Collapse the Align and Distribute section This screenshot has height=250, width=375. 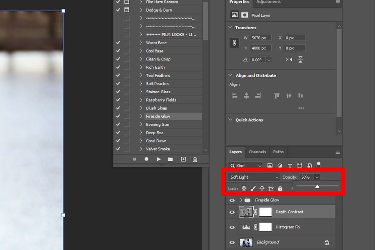(x=230, y=75)
